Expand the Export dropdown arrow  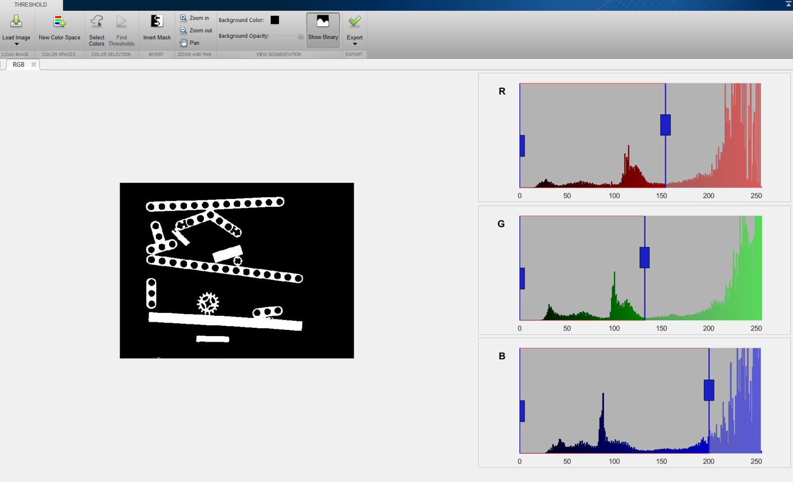[x=355, y=45]
